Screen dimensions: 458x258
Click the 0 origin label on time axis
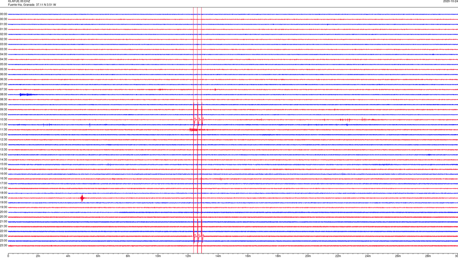pyautogui.click(x=8, y=256)
